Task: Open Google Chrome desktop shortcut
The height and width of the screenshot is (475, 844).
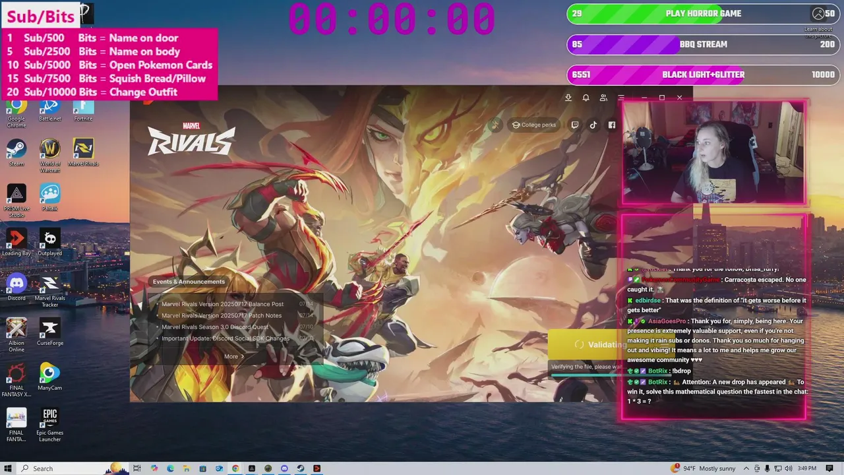Action: (16, 112)
